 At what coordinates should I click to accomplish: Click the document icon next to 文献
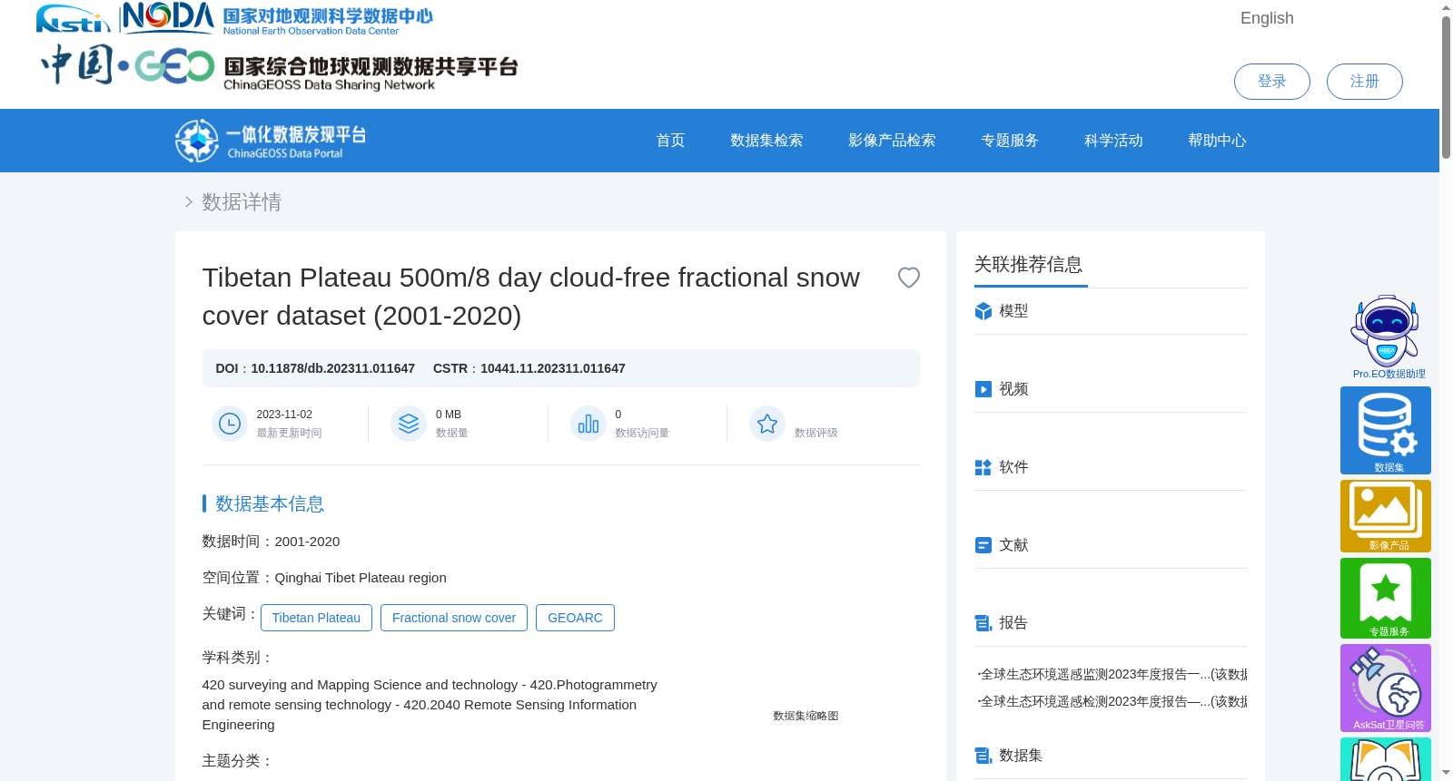point(983,545)
